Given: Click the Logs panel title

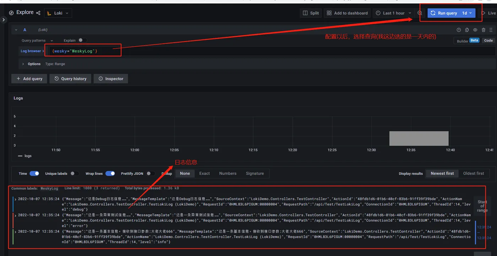Looking at the screenshot, I should coord(18,98).
